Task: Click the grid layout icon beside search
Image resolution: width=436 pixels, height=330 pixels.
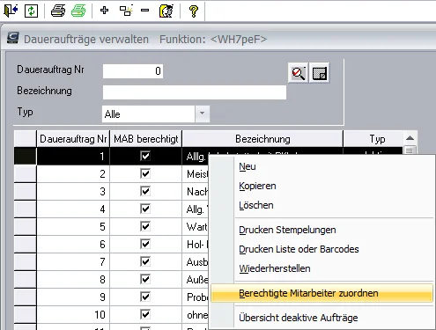Action: [320, 73]
